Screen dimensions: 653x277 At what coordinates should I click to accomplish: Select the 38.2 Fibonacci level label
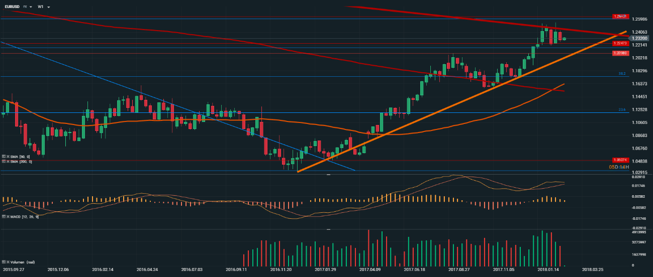click(x=622, y=74)
